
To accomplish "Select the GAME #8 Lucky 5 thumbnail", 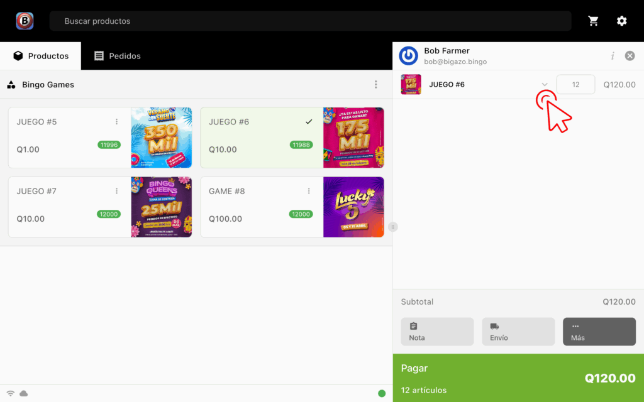I will (353, 207).
